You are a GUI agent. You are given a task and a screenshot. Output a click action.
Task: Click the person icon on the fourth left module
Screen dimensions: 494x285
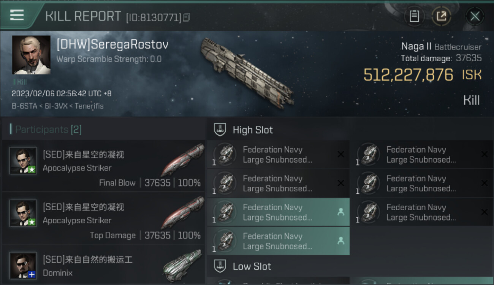(341, 241)
